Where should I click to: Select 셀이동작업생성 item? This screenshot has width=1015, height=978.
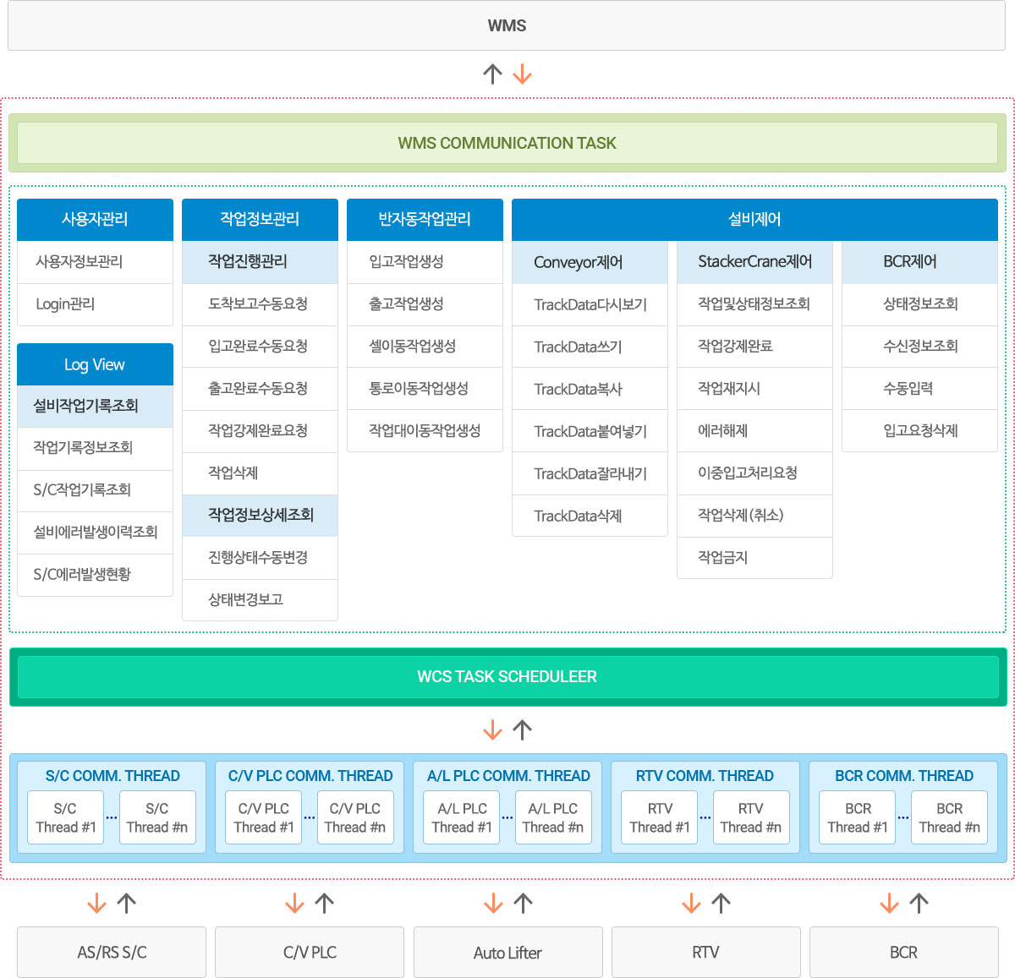click(425, 347)
